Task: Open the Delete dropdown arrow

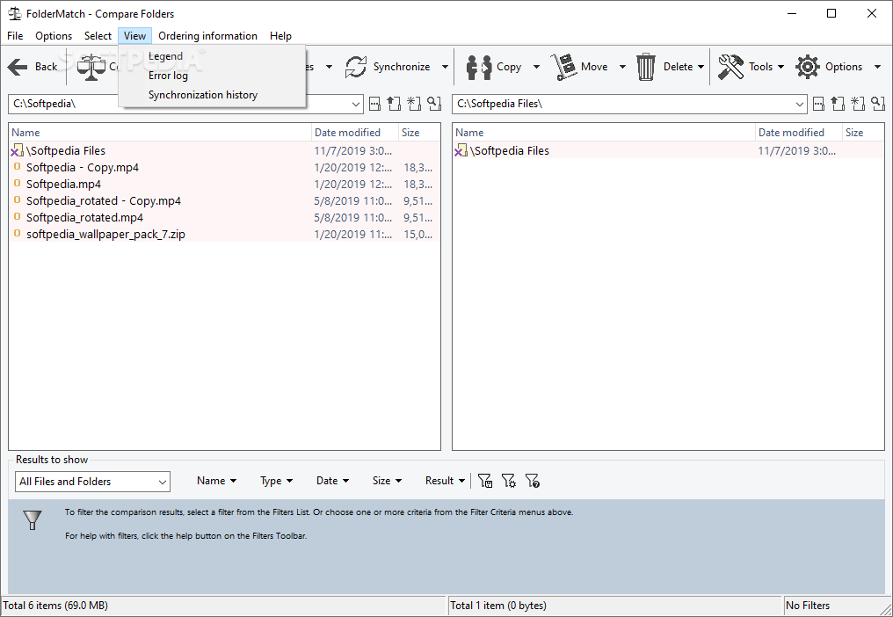Action: point(701,67)
